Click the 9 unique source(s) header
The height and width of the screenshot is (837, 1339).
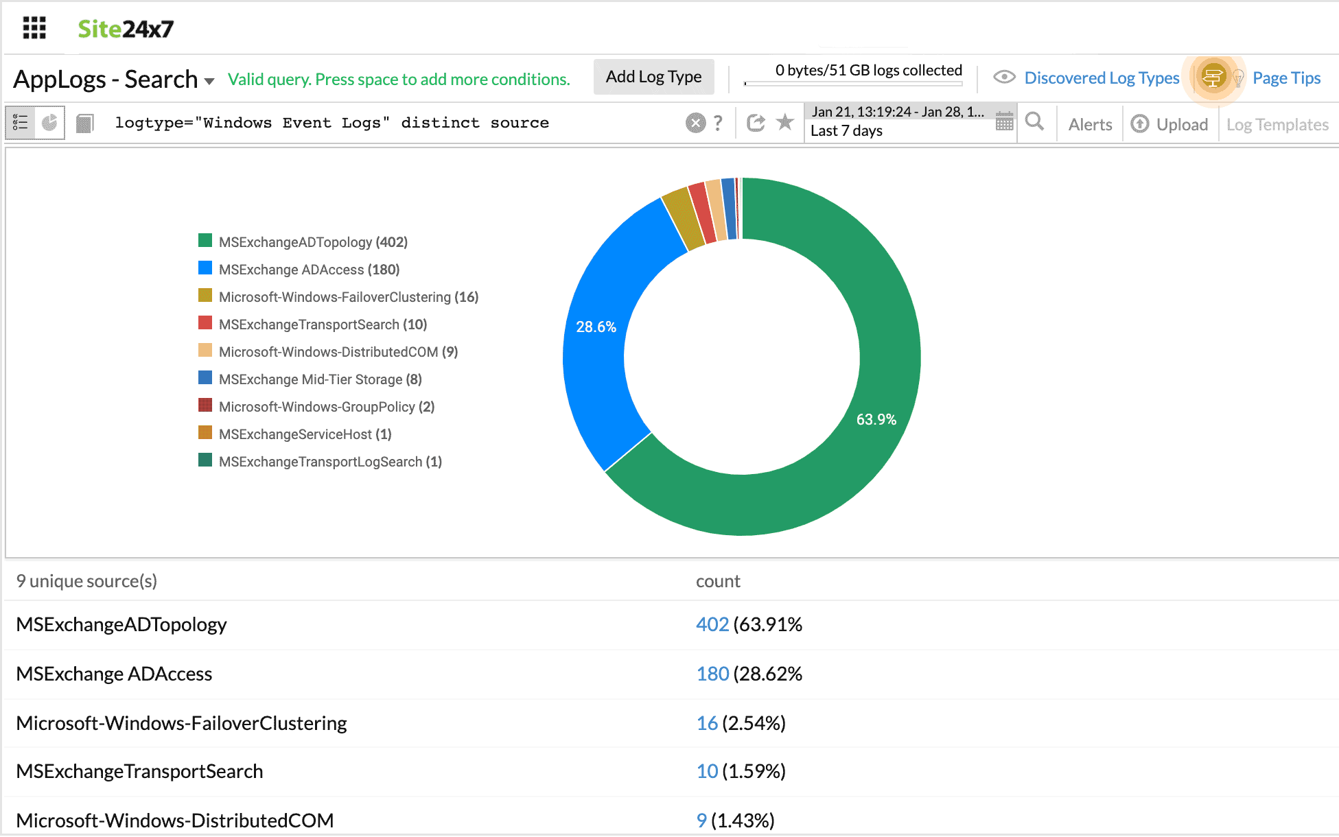(86, 581)
